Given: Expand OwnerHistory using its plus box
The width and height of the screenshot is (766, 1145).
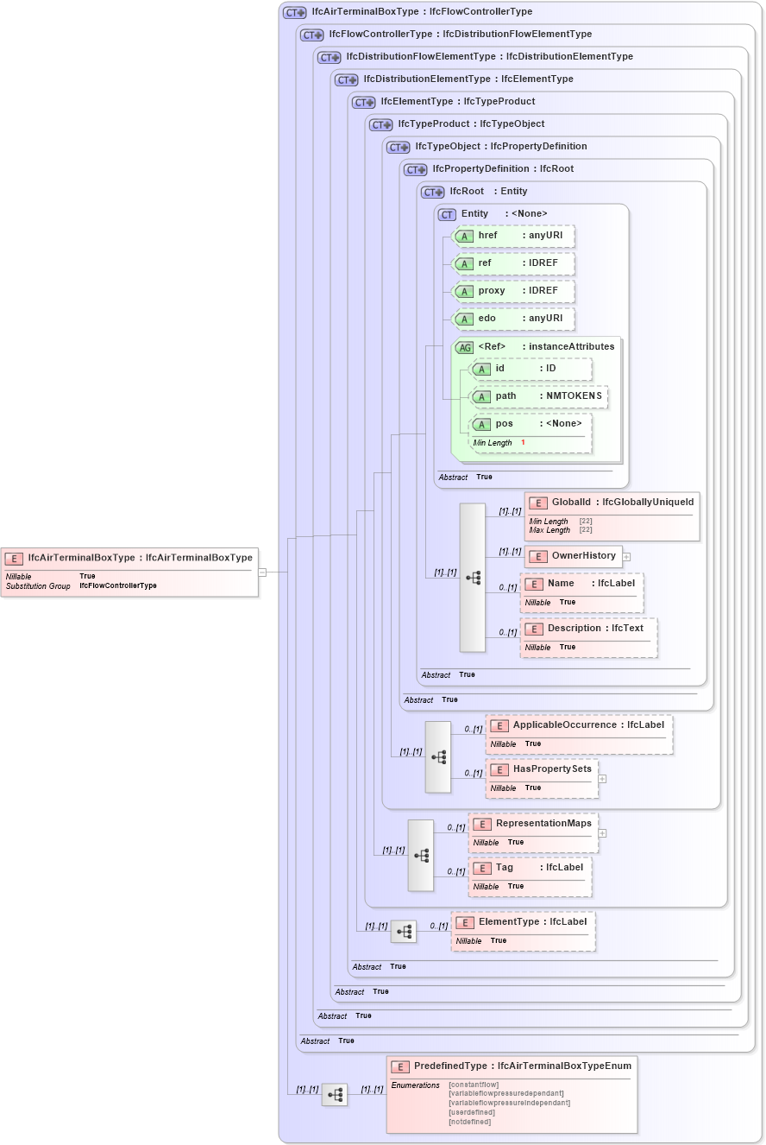Looking at the screenshot, I should coord(626,556).
